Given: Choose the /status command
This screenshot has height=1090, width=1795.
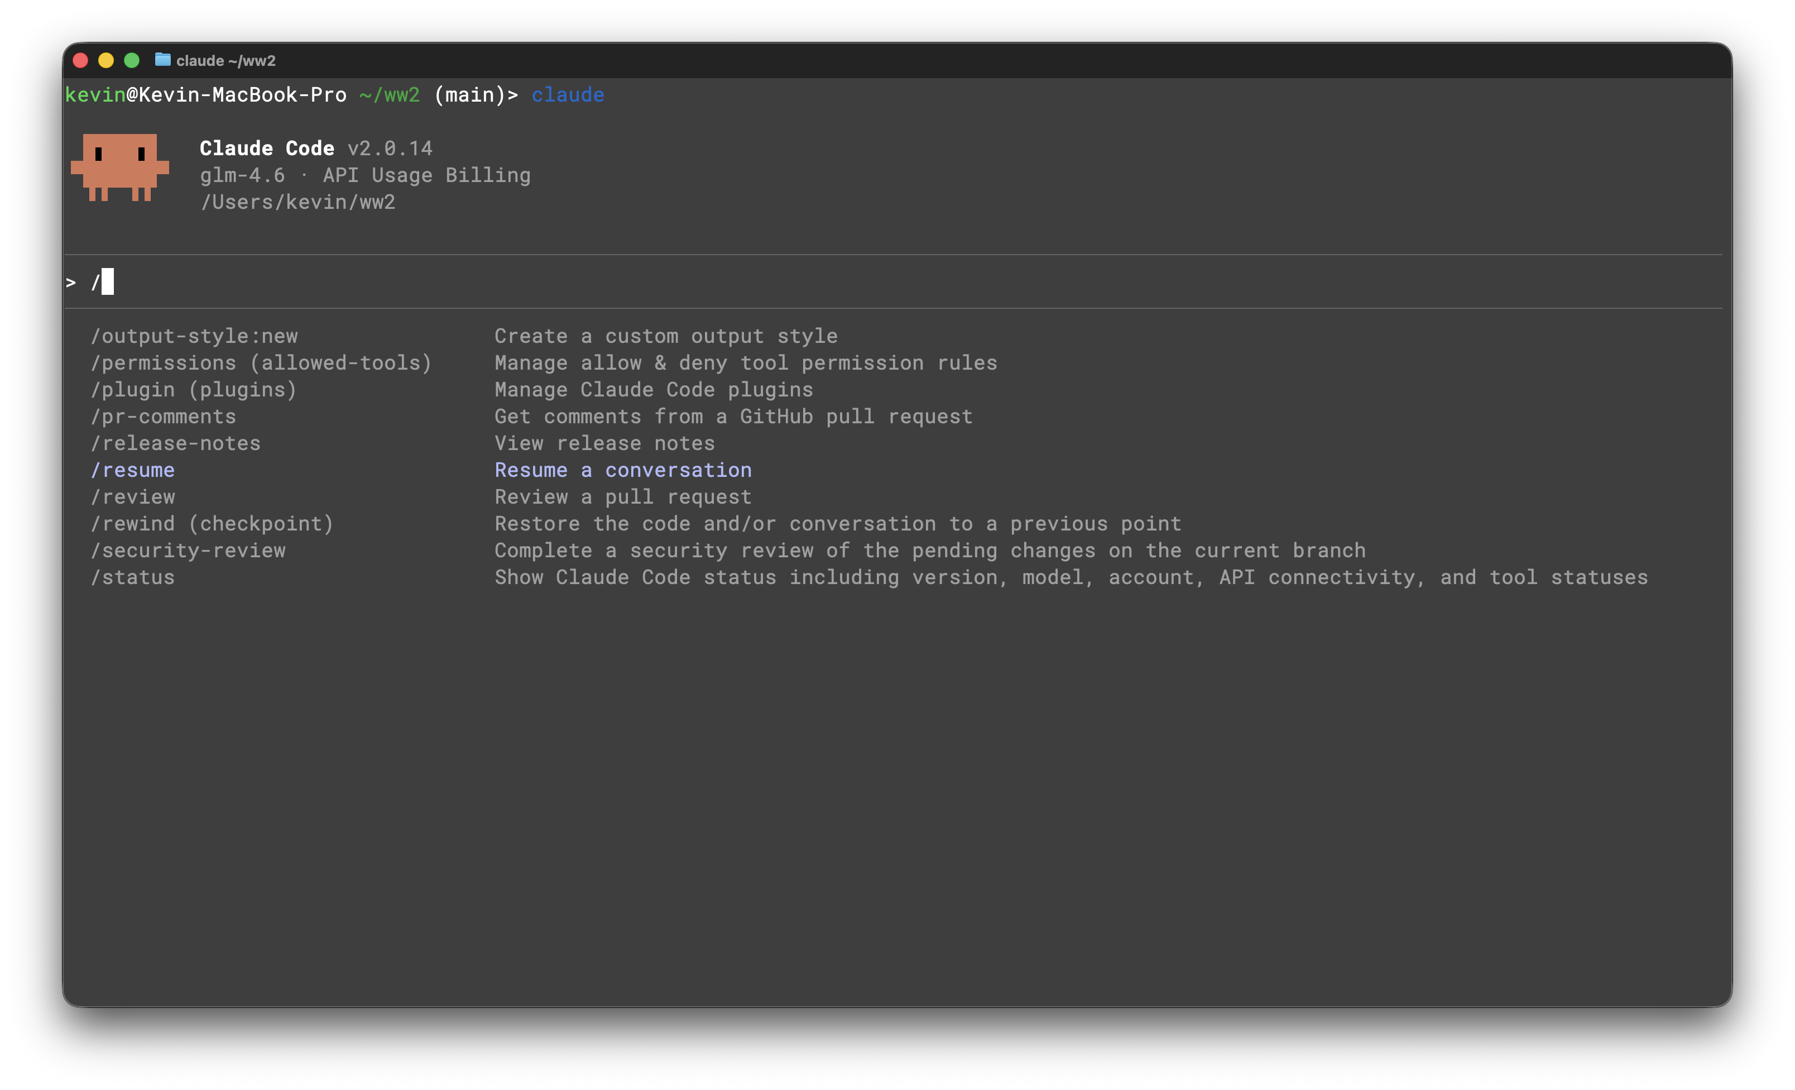Looking at the screenshot, I should tap(133, 577).
